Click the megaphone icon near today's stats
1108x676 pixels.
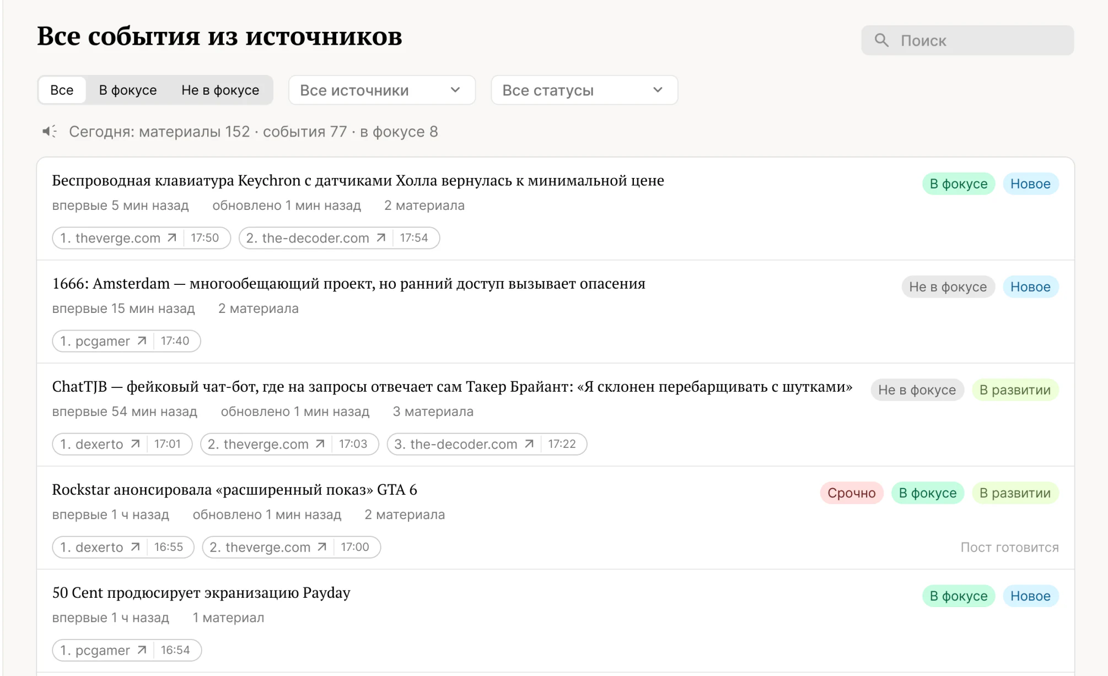coord(50,132)
